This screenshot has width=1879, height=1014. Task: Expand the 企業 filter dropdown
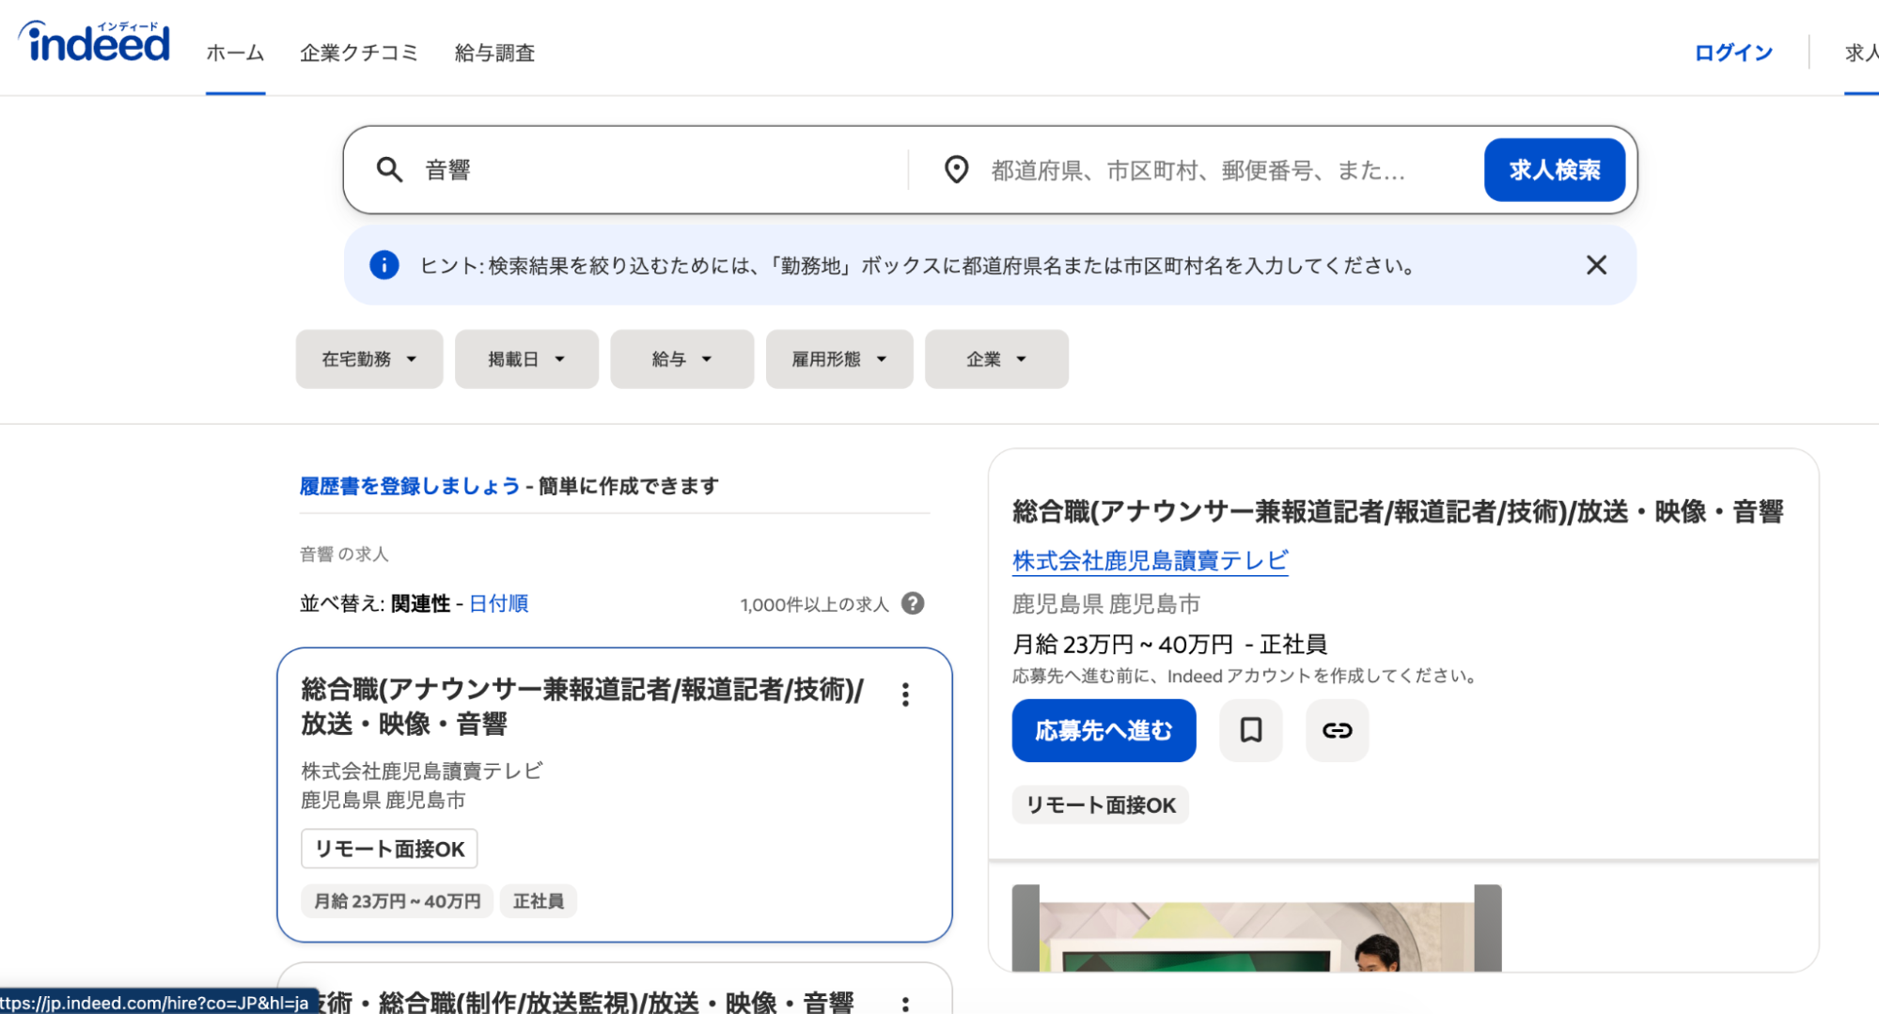pos(995,359)
